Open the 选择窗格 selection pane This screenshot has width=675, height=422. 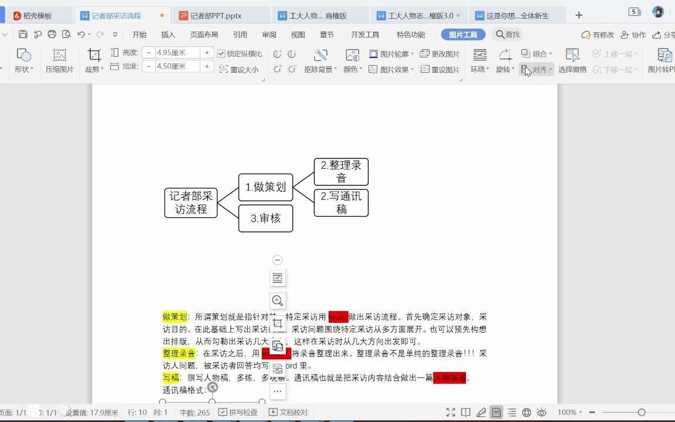(x=572, y=60)
